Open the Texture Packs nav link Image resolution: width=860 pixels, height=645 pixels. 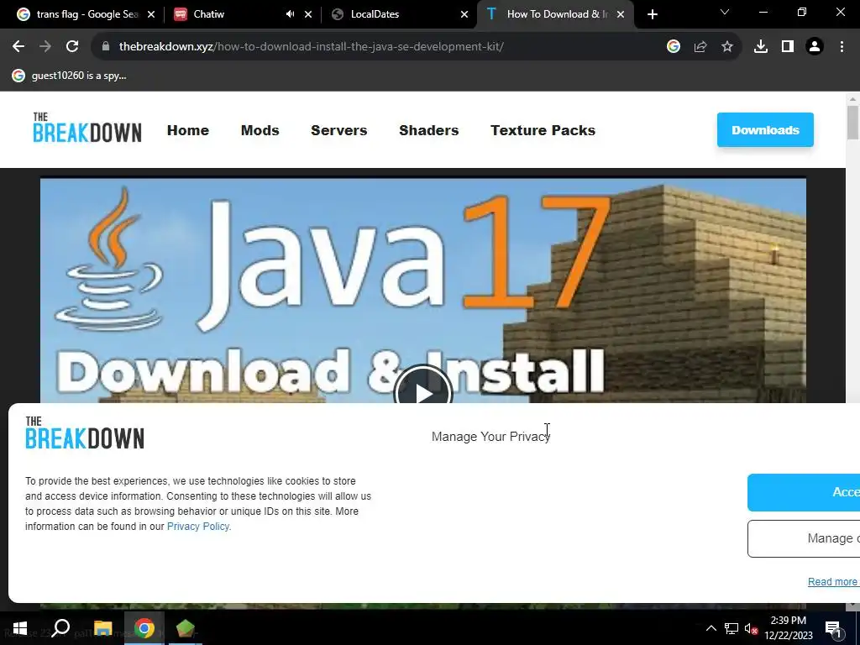(543, 130)
